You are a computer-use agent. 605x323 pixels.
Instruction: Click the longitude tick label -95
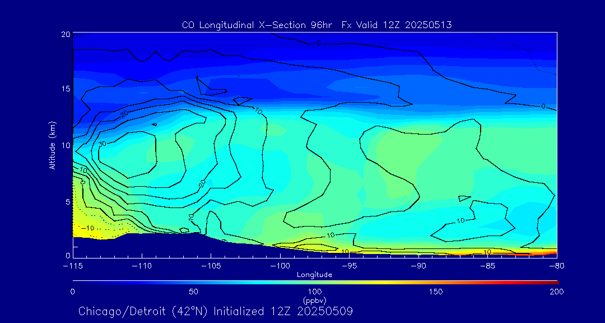pyautogui.click(x=349, y=266)
